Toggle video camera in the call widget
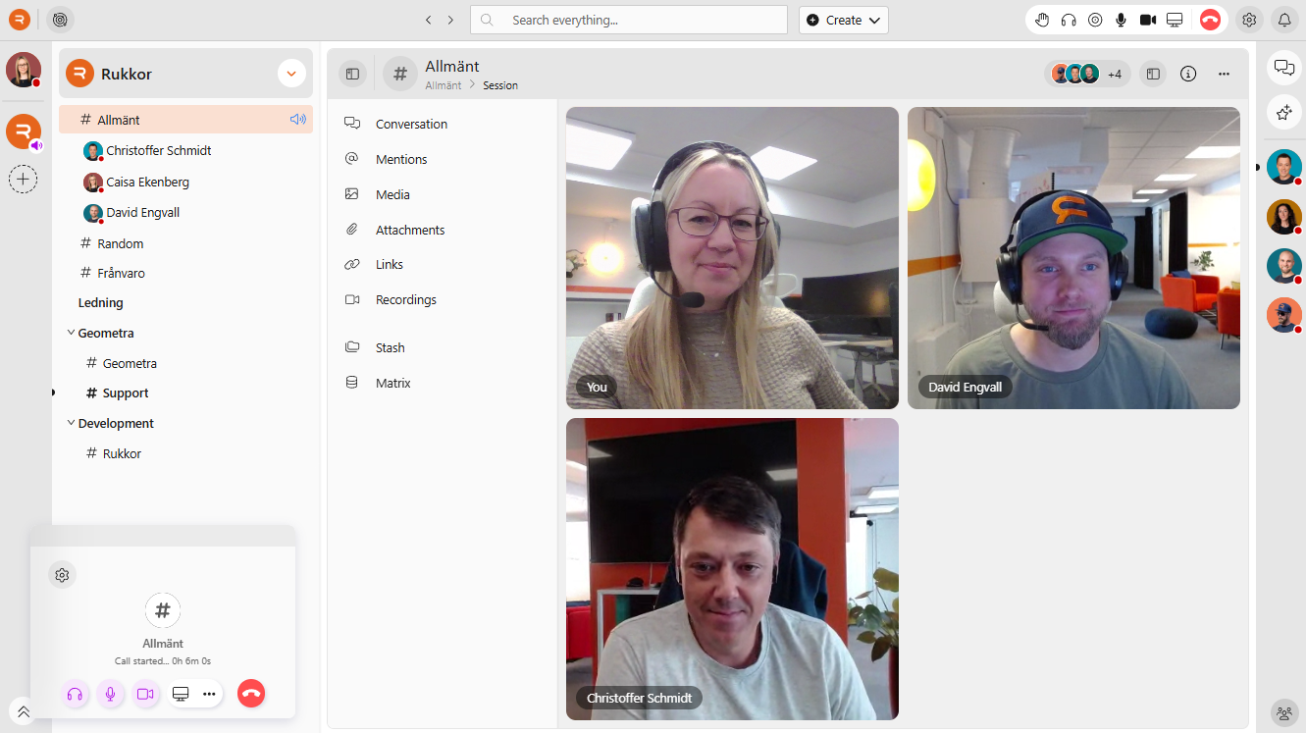This screenshot has width=1306, height=733. (x=145, y=694)
